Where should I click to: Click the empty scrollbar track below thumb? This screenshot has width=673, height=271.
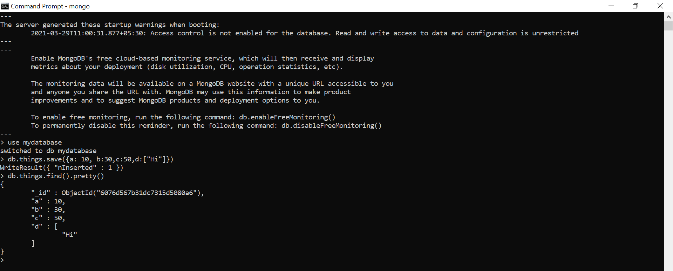[x=668, y=151]
